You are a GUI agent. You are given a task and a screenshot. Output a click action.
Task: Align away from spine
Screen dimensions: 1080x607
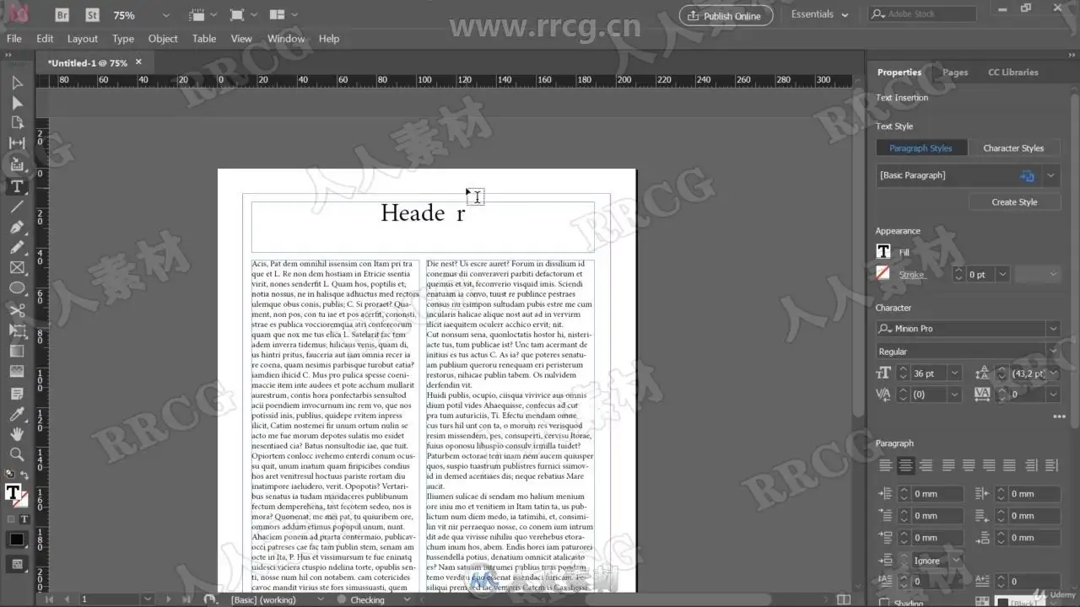pos(1051,465)
